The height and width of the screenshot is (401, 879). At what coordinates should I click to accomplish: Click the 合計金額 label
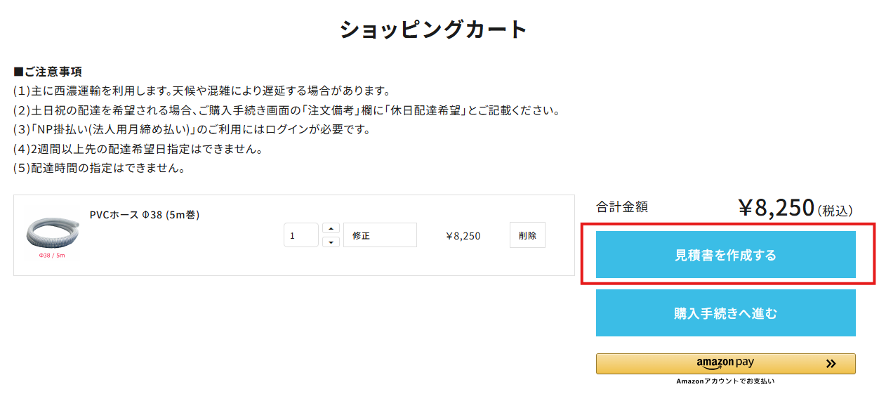pyautogui.click(x=622, y=207)
